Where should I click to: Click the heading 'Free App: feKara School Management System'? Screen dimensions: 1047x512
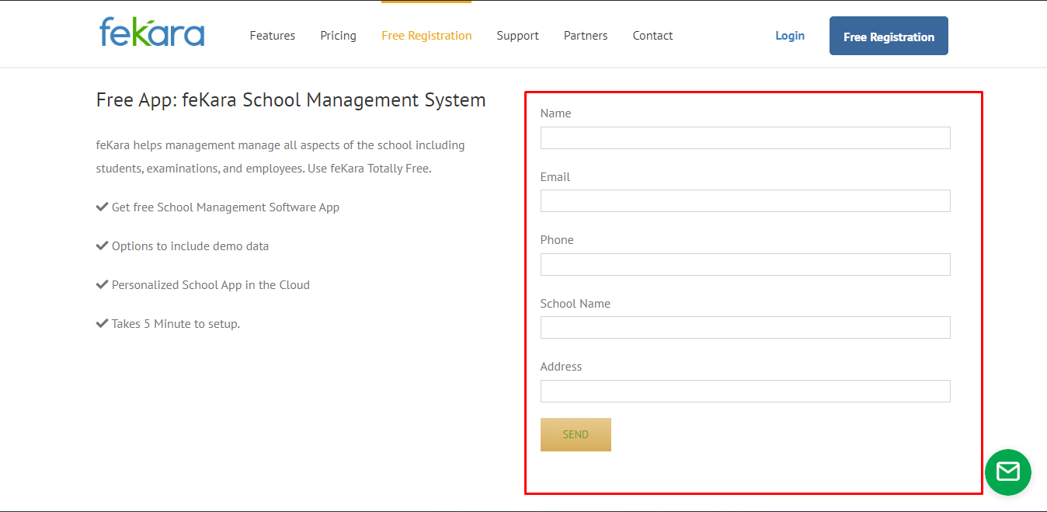tap(291, 100)
